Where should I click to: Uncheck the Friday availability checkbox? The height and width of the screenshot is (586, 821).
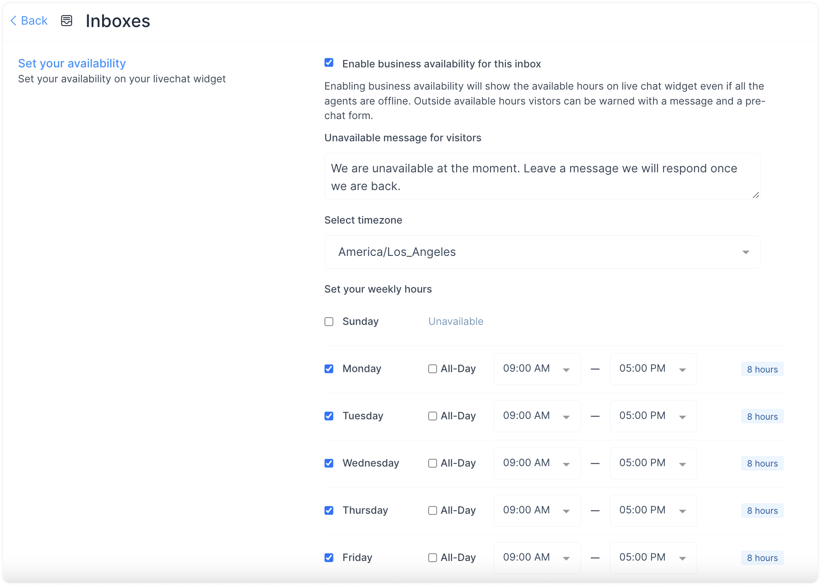point(329,558)
